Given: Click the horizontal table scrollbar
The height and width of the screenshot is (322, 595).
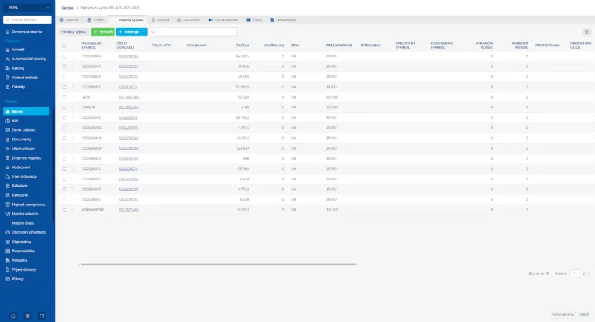Looking at the screenshot, I should pyautogui.click(x=218, y=264).
